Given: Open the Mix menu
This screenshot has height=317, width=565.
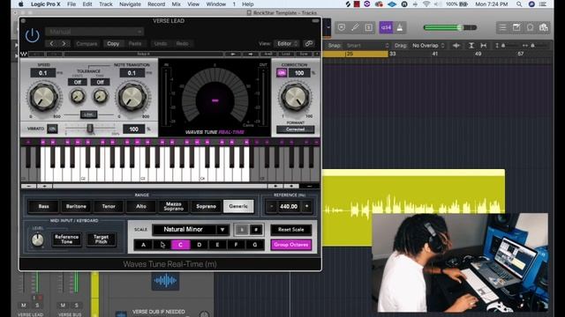Looking at the screenshot, I should point(176,4).
